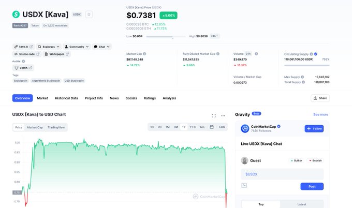Open the Historical Data tab
352x208 pixels.
pos(66,98)
